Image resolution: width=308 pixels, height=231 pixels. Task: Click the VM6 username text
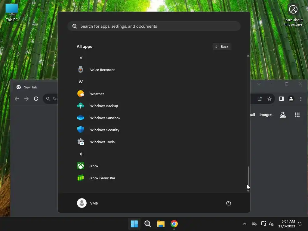click(x=94, y=203)
